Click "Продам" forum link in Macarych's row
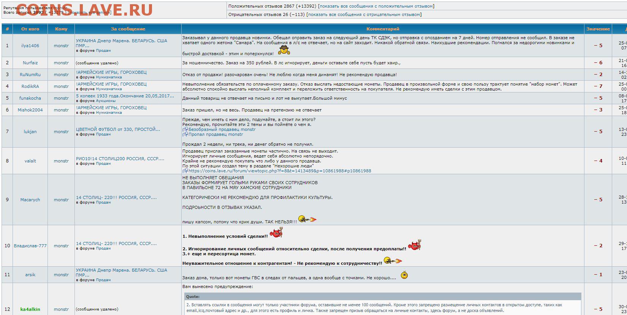Viewport: 627px width, 315px height. [103, 202]
